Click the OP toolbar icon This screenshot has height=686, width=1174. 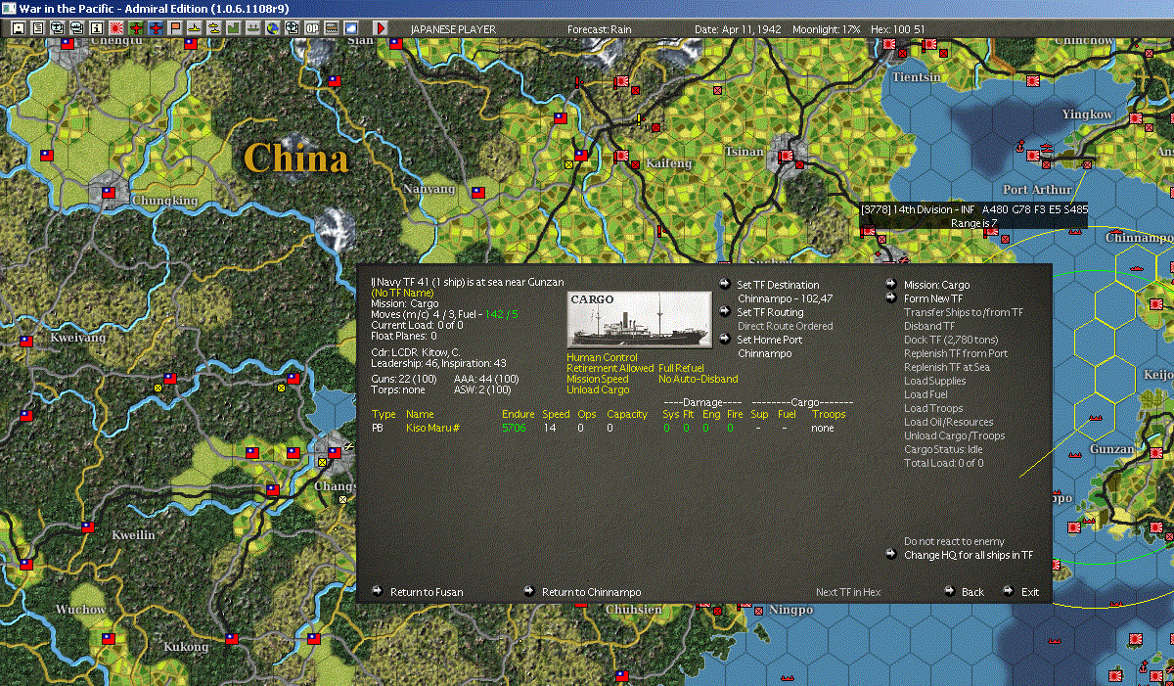tap(312, 28)
